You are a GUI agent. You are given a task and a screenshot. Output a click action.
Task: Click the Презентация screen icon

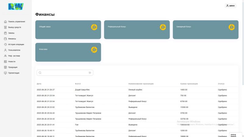tap(5, 73)
